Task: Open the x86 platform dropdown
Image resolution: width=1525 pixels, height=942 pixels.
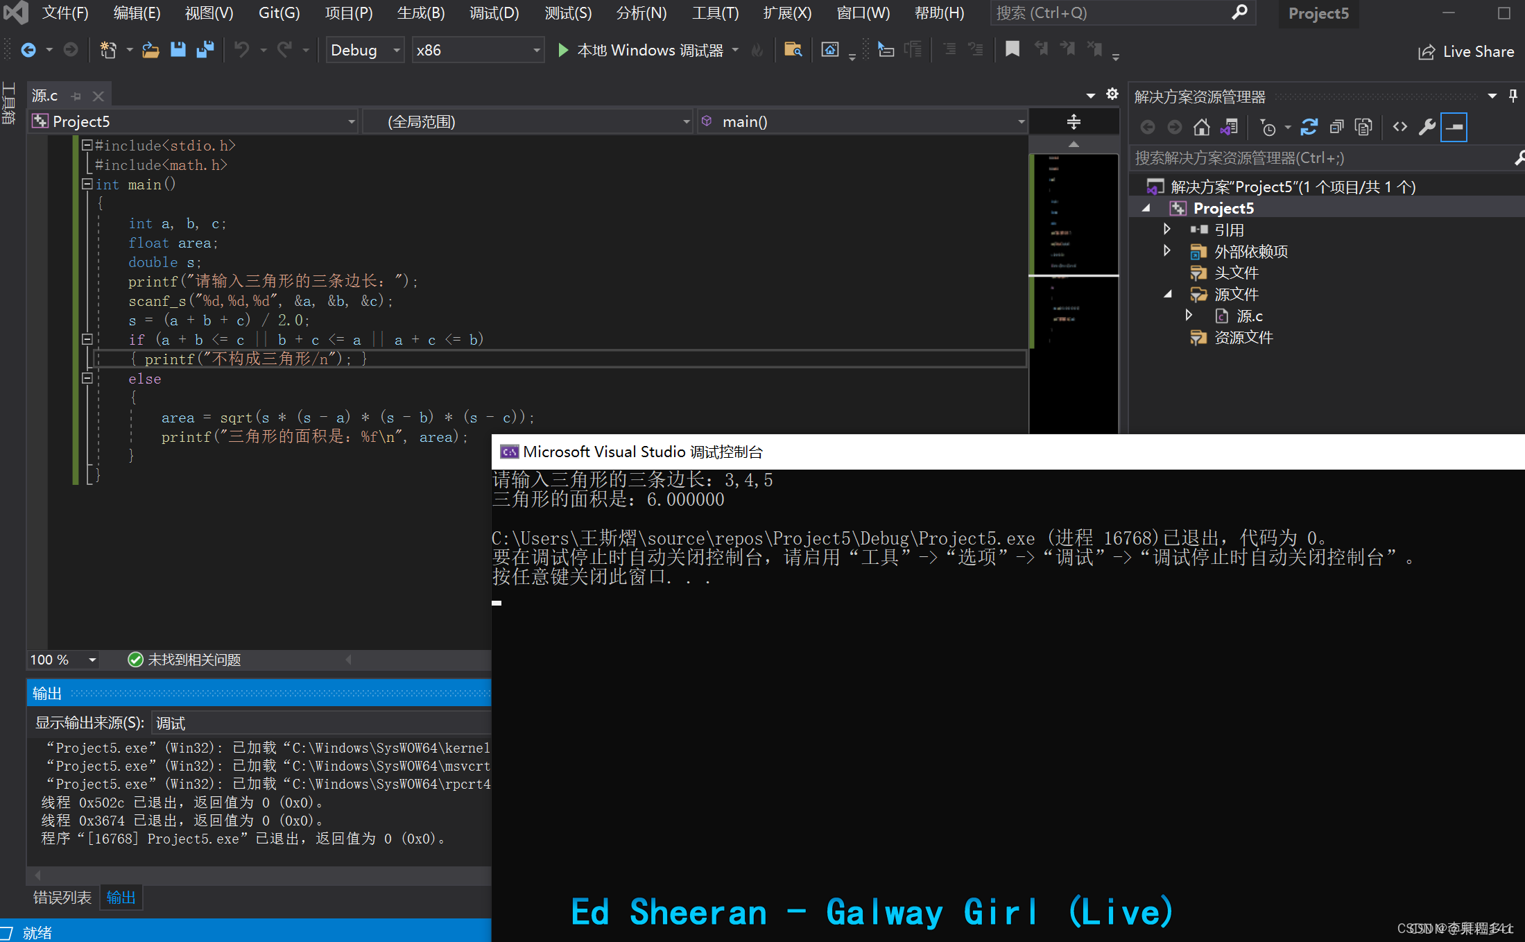Action: click(478, 50)
